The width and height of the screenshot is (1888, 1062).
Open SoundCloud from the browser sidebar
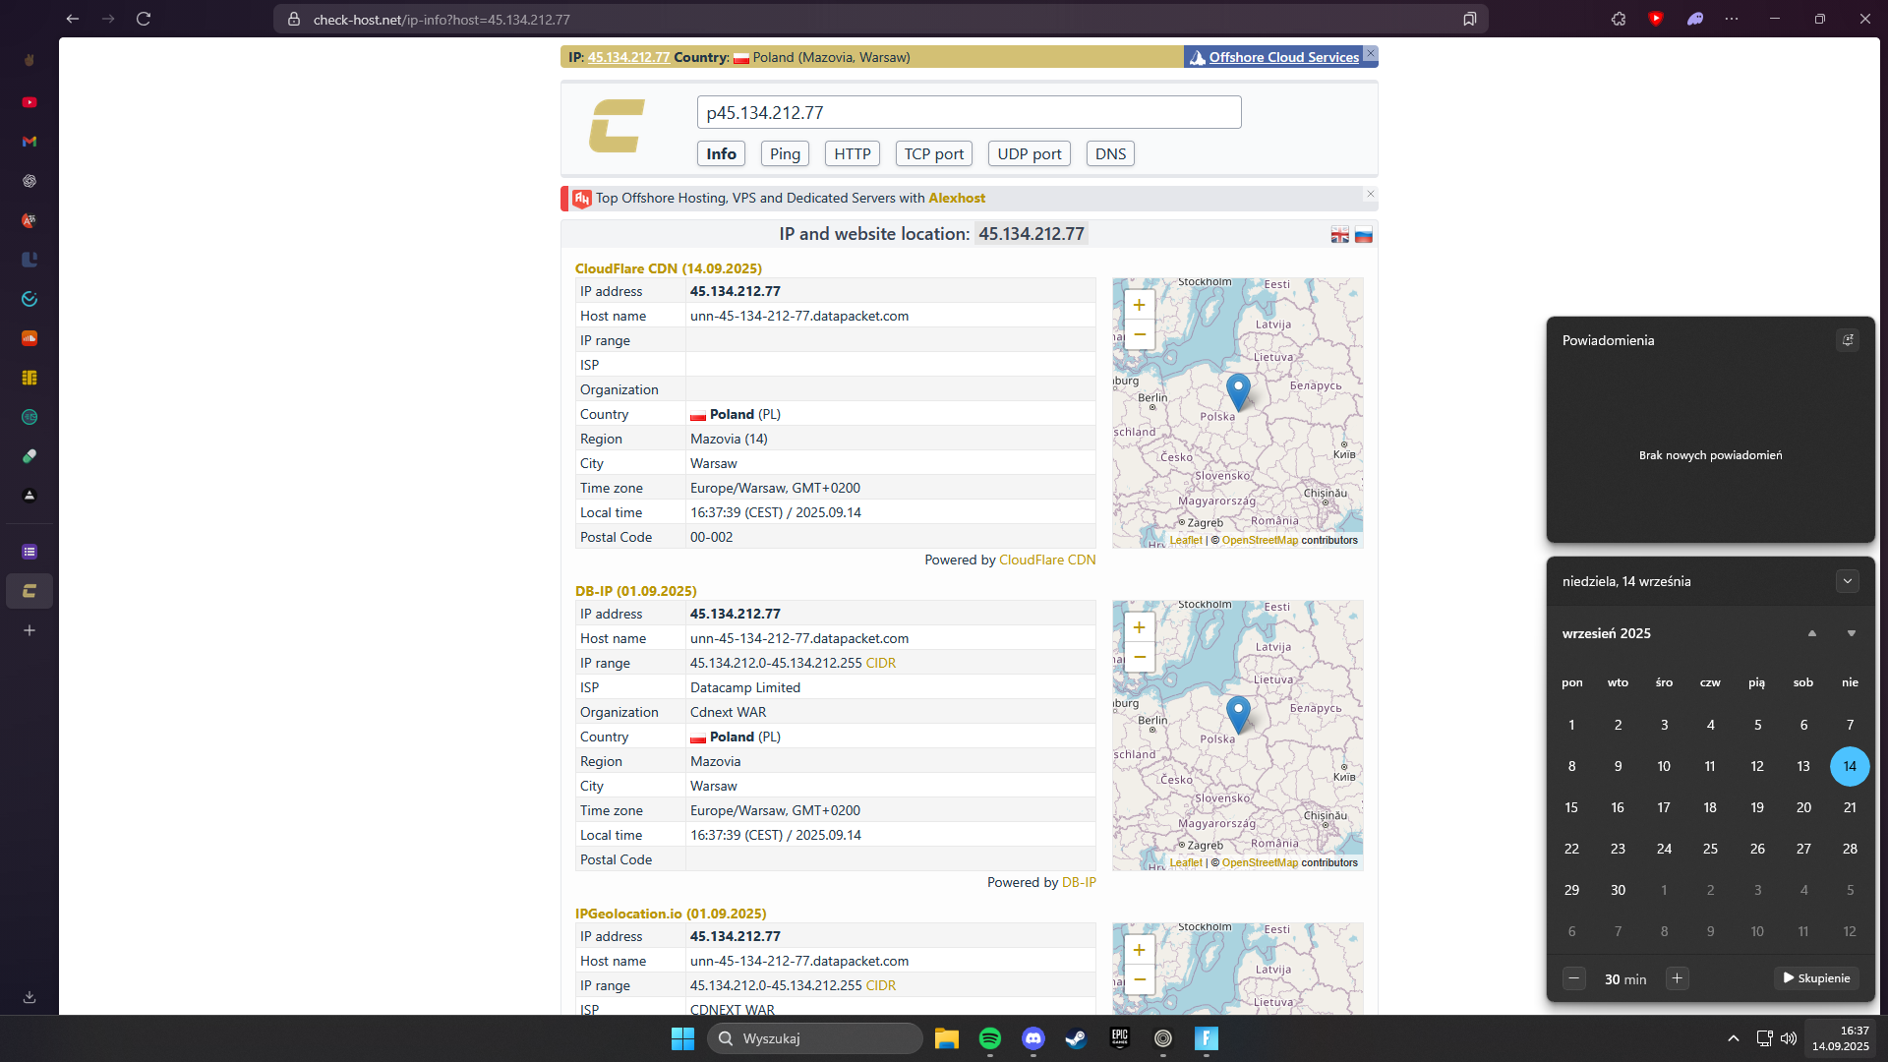[29, 338]
